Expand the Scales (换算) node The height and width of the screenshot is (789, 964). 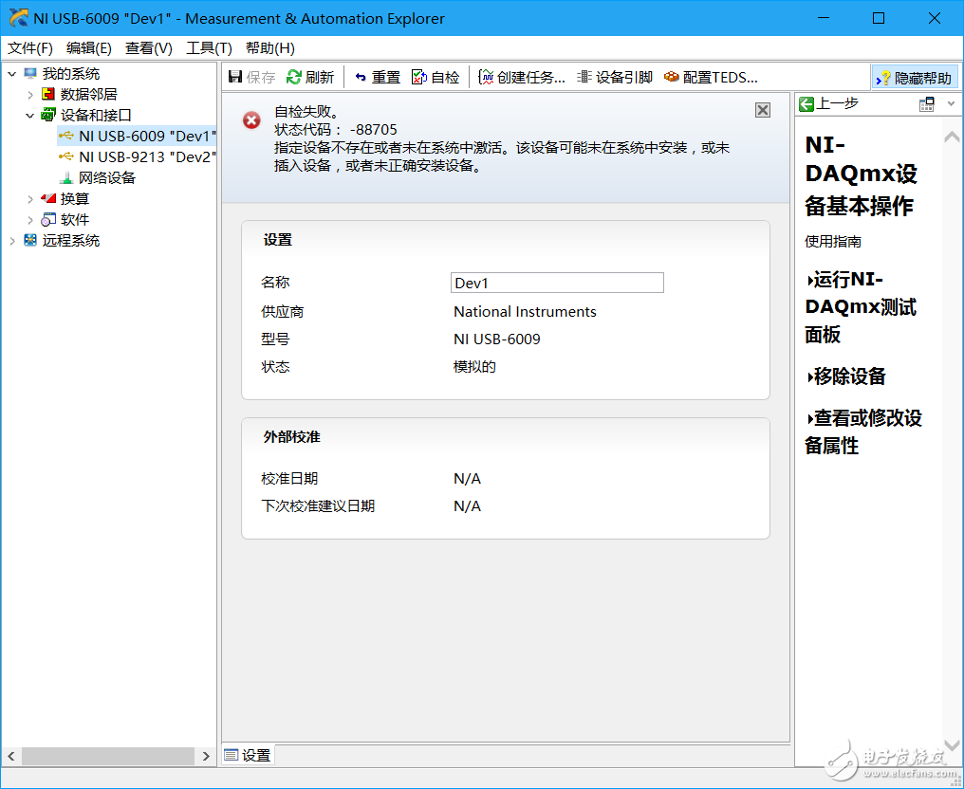point(29,199)
